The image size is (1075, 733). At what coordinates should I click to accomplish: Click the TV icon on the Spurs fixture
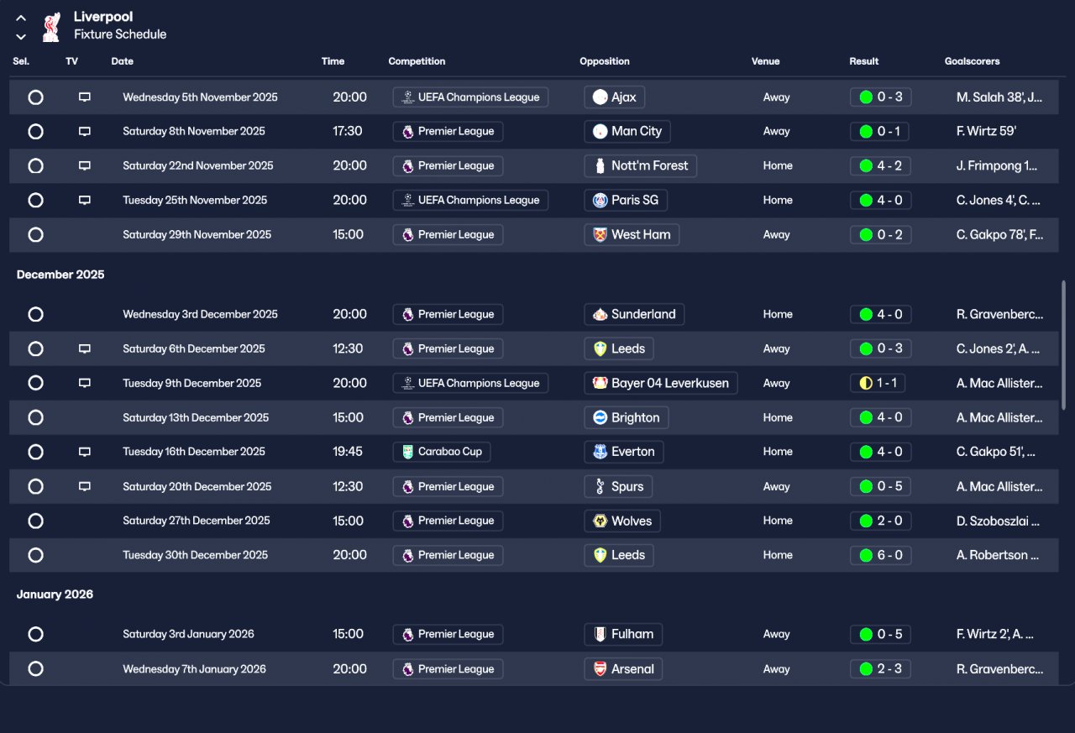[85, 486]
